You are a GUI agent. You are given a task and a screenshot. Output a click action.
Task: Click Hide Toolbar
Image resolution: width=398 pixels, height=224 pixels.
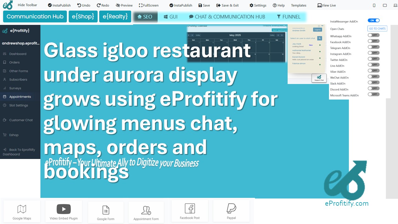coord(27,5)
